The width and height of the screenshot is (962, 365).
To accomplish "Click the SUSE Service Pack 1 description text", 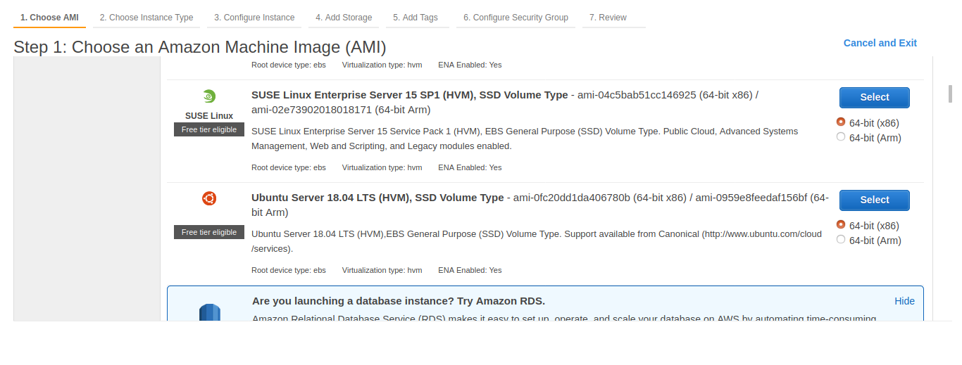I will 525,139.
